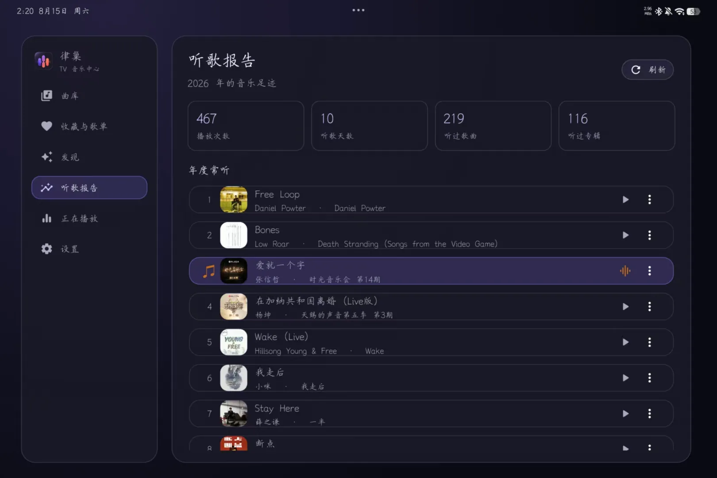Click the music note icon on 爱就一个字 row
This screenshot has height=478, width=717.
click(209, 271)
